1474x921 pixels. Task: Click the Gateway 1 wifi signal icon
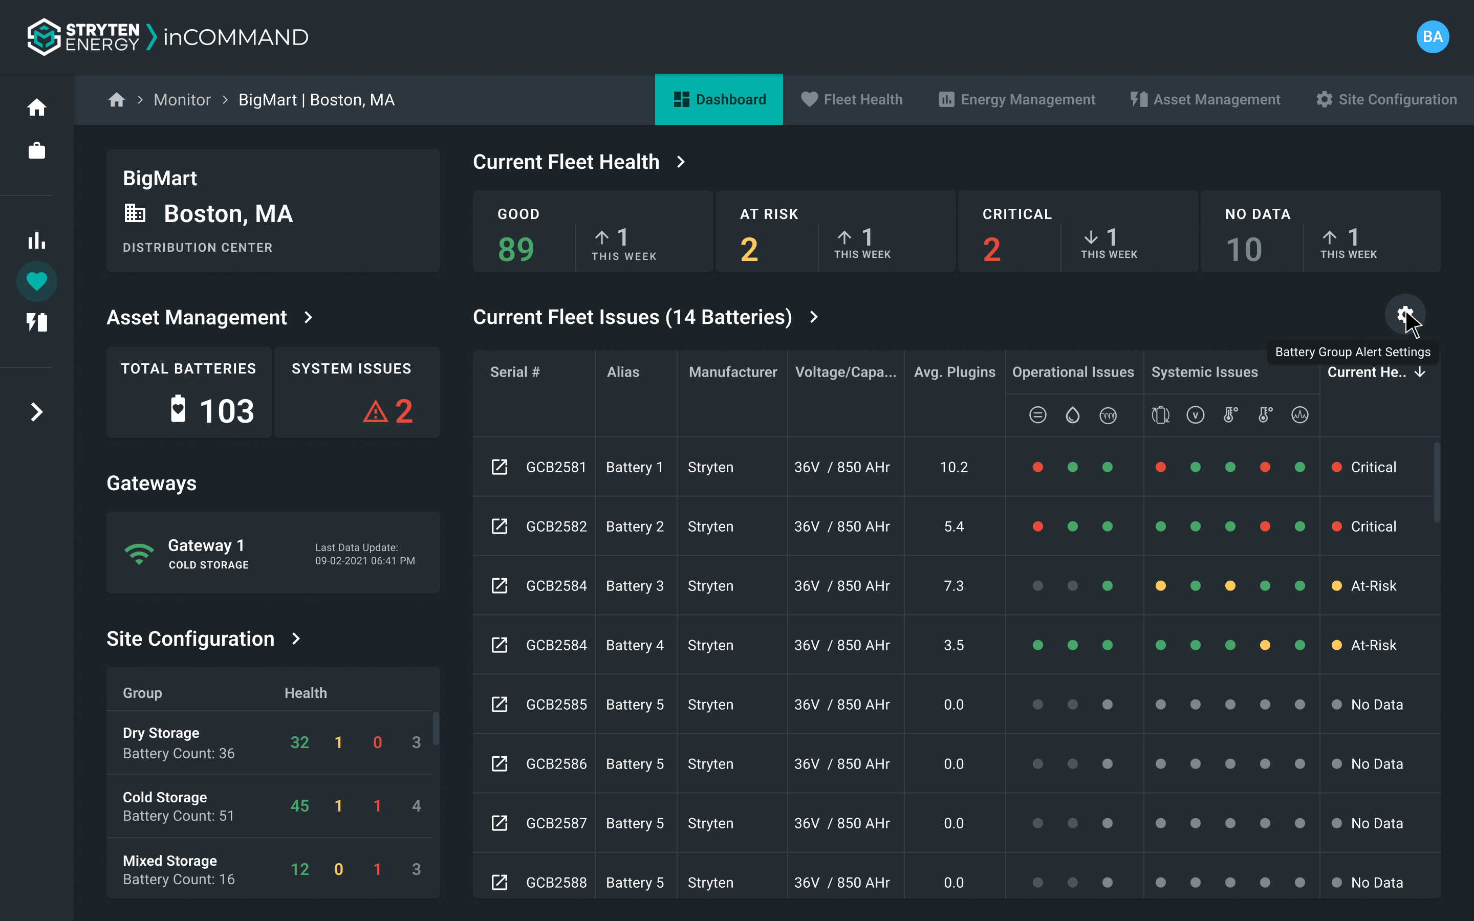coord(139,554)
